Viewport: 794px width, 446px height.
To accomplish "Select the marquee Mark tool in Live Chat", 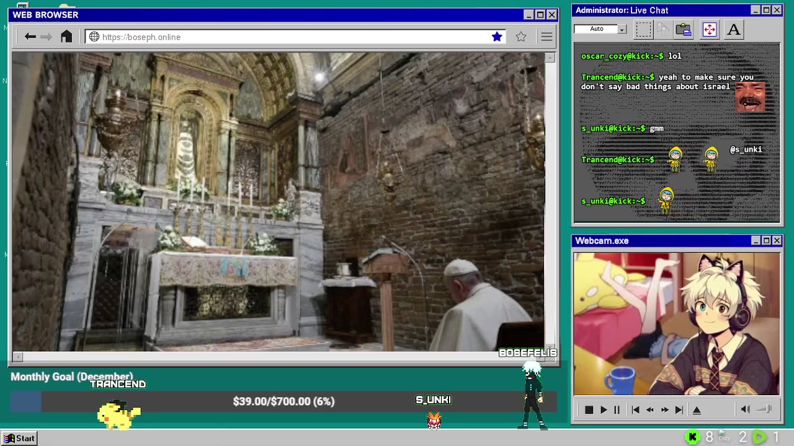I will (x=643, y=29).
